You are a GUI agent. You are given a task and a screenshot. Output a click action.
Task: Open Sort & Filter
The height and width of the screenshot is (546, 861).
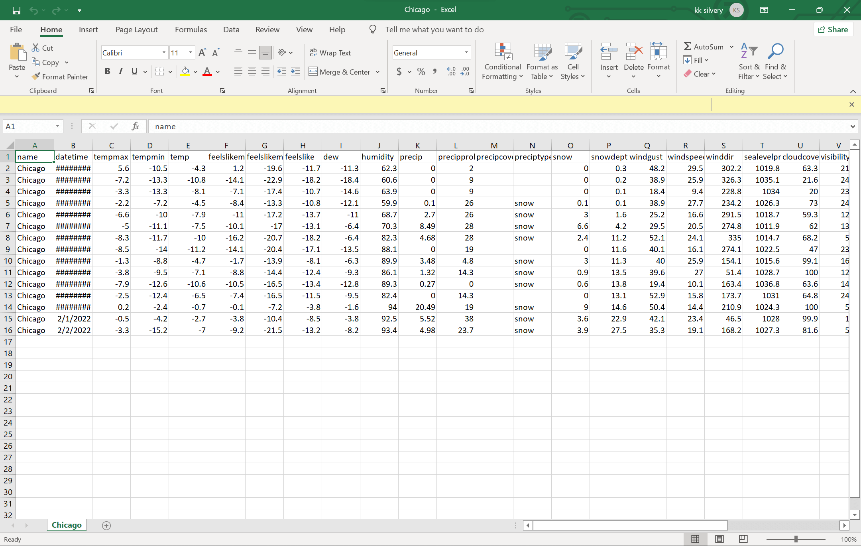pos(749,62)
